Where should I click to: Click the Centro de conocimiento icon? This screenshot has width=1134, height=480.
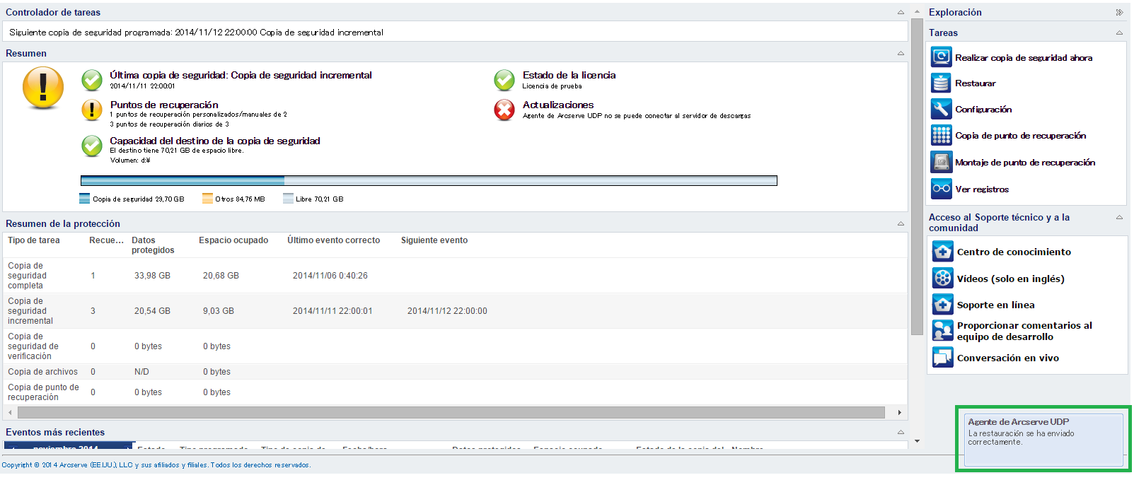pos(942,251)
